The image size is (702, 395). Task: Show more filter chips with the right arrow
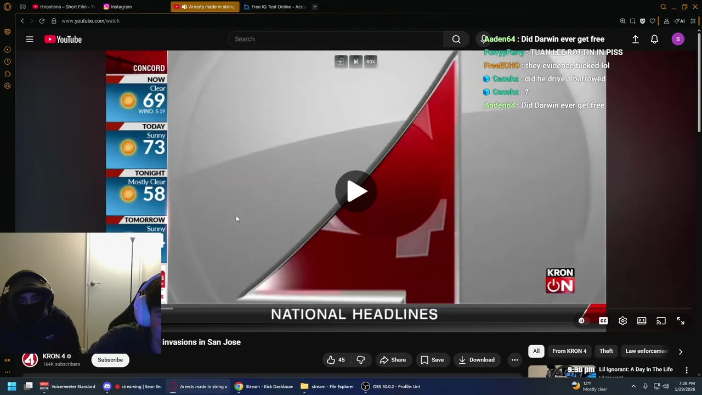(x=680, y=352)
